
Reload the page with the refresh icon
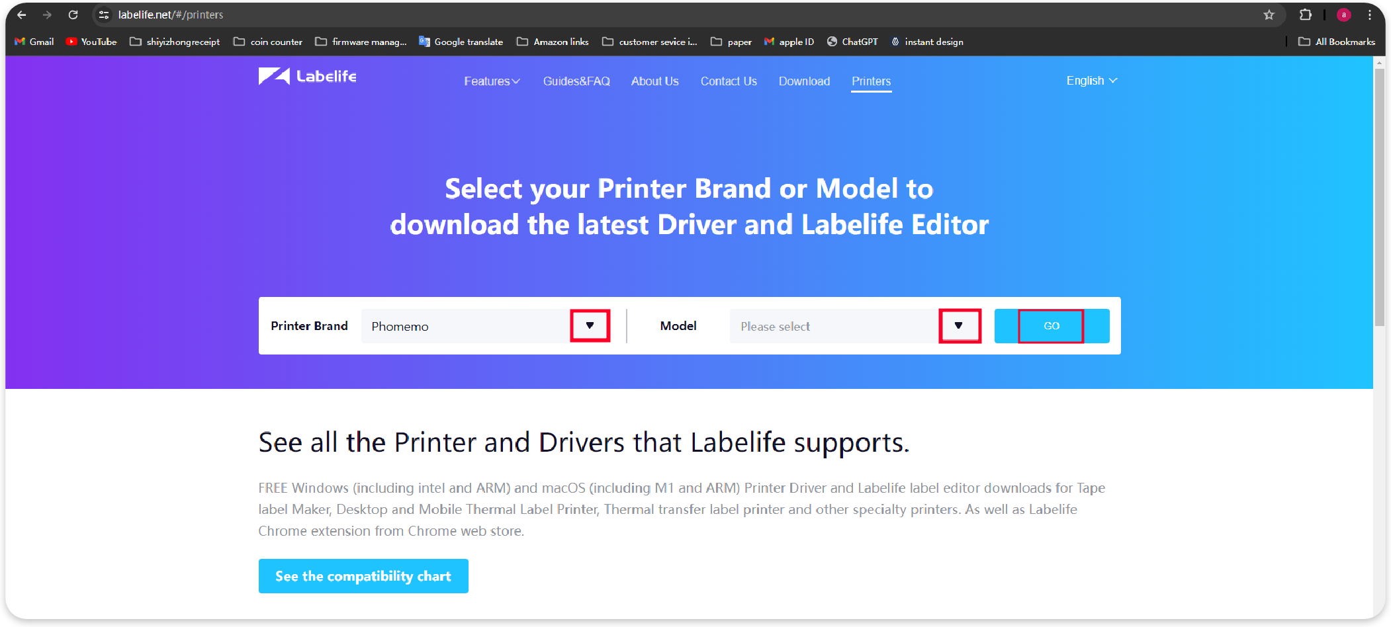tap(73, 15)
